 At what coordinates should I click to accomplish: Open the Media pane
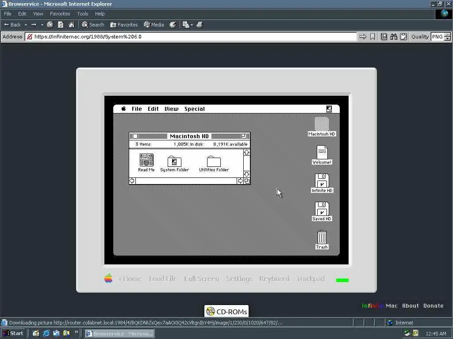(154, 25)
